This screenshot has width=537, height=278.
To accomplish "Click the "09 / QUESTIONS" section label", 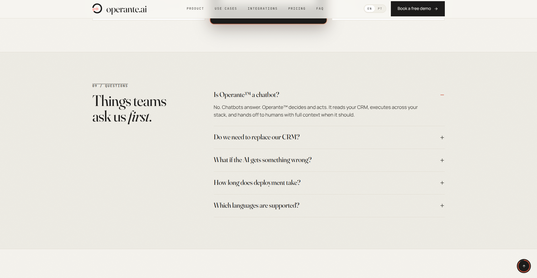I will click(110, 86).
